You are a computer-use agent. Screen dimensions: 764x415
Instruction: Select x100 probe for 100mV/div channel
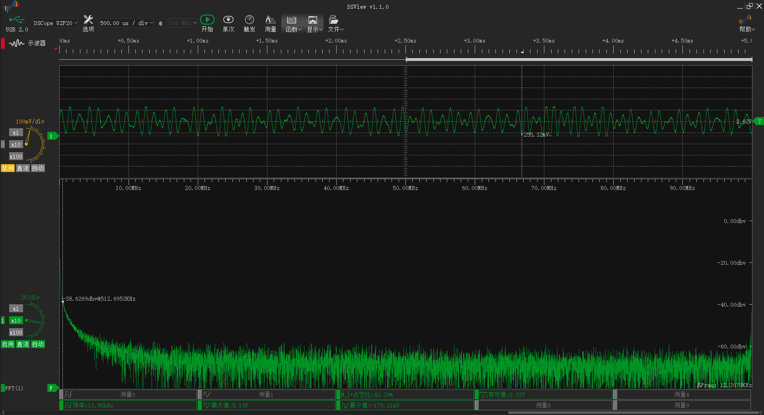16,157
